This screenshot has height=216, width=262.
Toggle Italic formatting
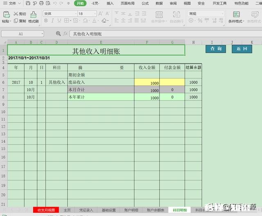click(53, 20)
